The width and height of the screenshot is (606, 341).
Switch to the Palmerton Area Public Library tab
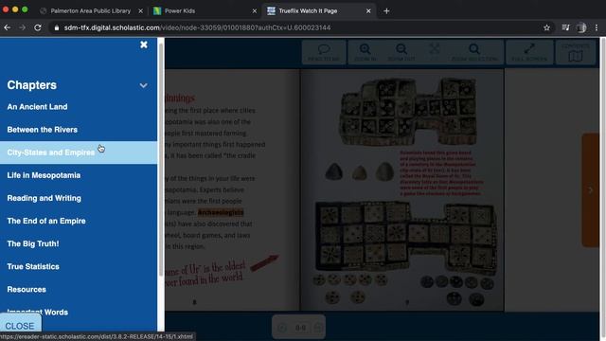(x=91, y=10)
